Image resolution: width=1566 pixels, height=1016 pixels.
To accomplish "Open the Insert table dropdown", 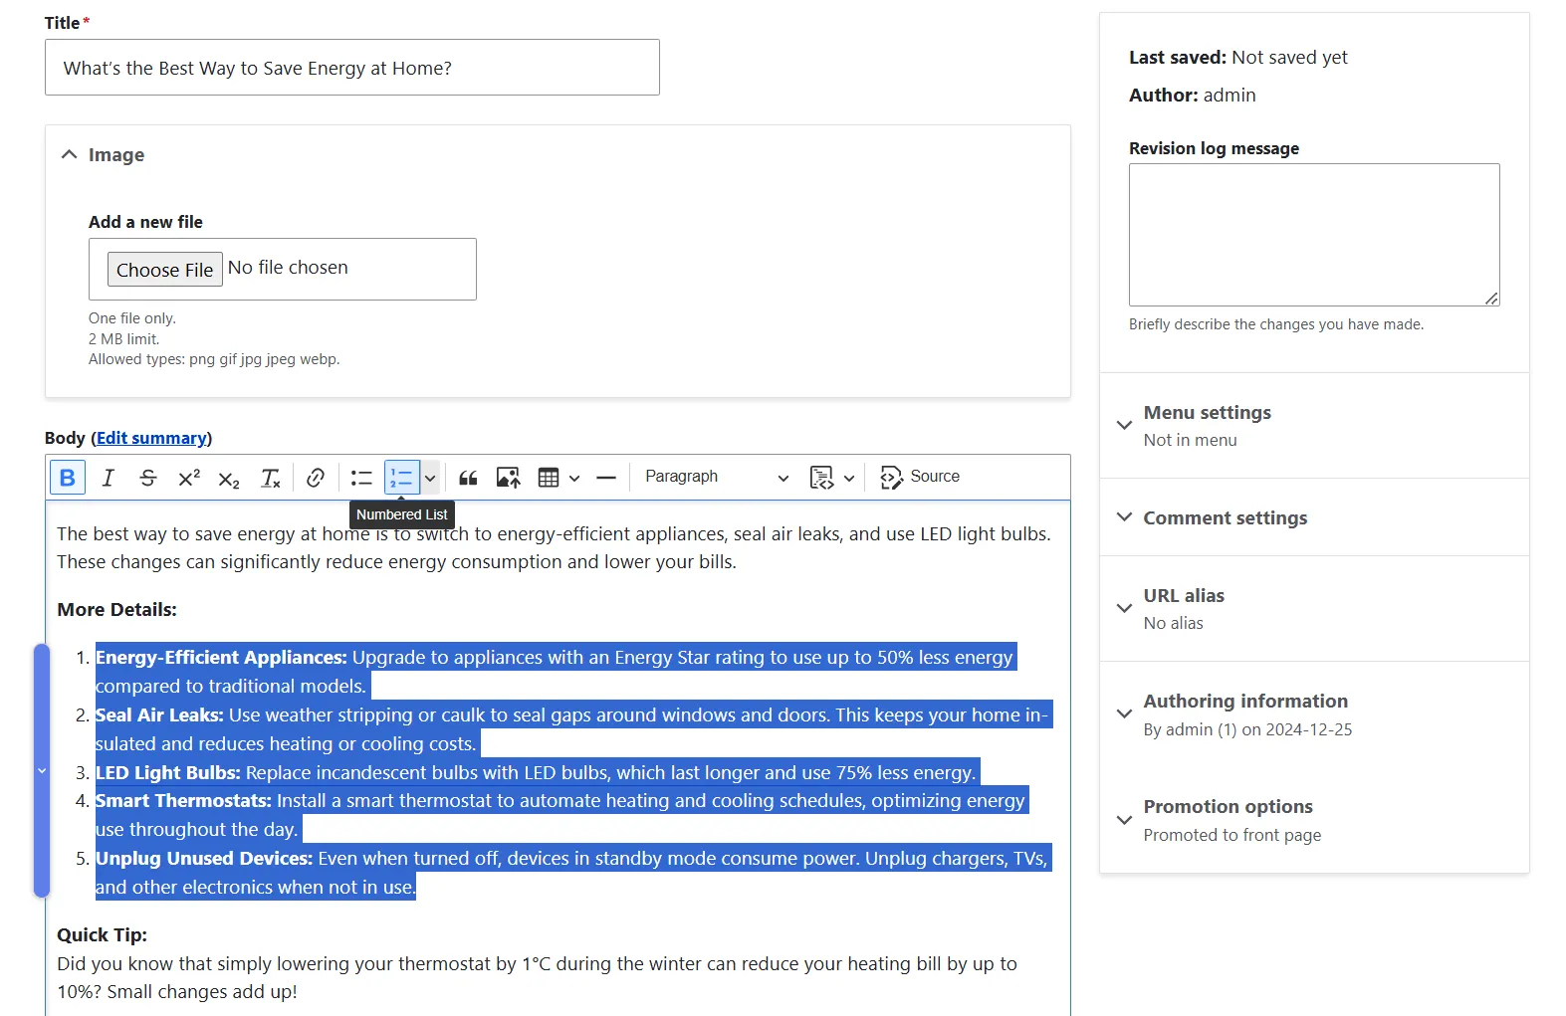I will 559,478.
